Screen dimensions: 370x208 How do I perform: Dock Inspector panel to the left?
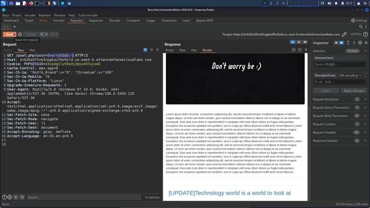(x=336, y=43)
